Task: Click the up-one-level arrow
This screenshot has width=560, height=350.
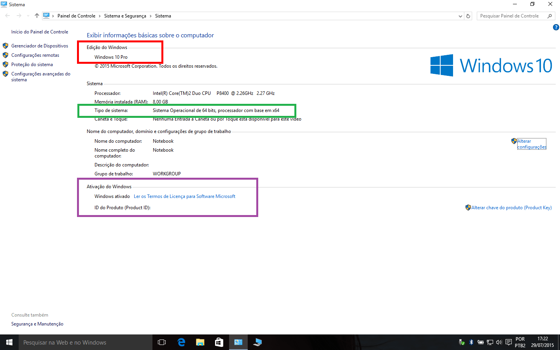Action: coord(37,16)
